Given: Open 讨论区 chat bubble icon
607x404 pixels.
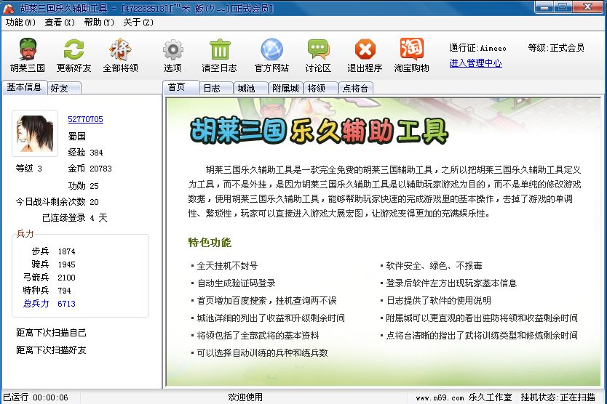Looking at the screenshot, I should 318,55.
